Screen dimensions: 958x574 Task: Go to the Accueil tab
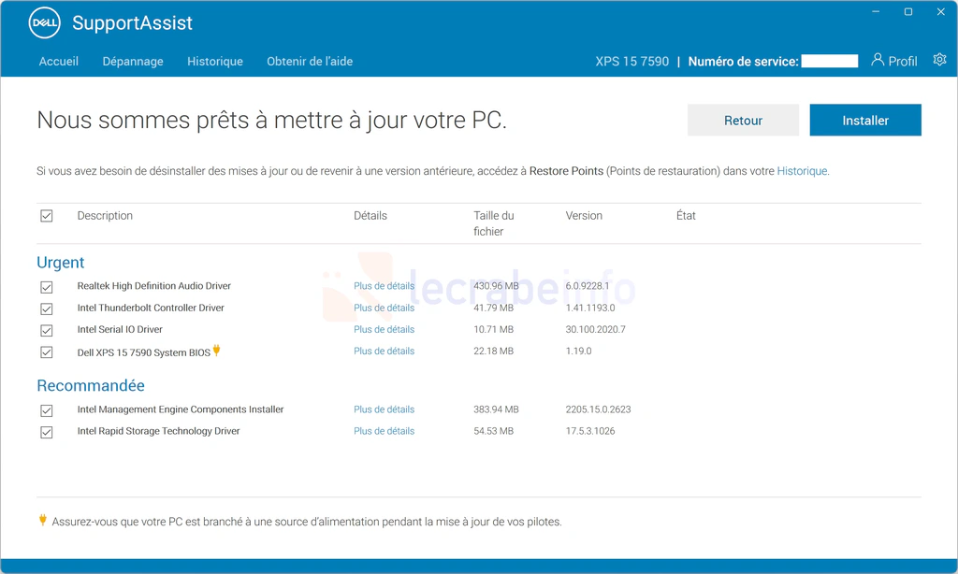[x=59, y=62]
